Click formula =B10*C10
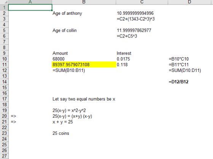 [x=179, y=59]
